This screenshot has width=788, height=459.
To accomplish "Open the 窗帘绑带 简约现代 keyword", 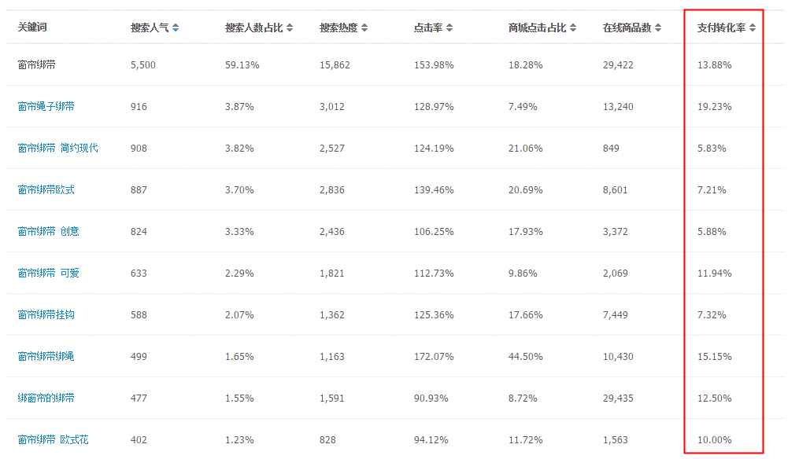I will pos(58,149).
